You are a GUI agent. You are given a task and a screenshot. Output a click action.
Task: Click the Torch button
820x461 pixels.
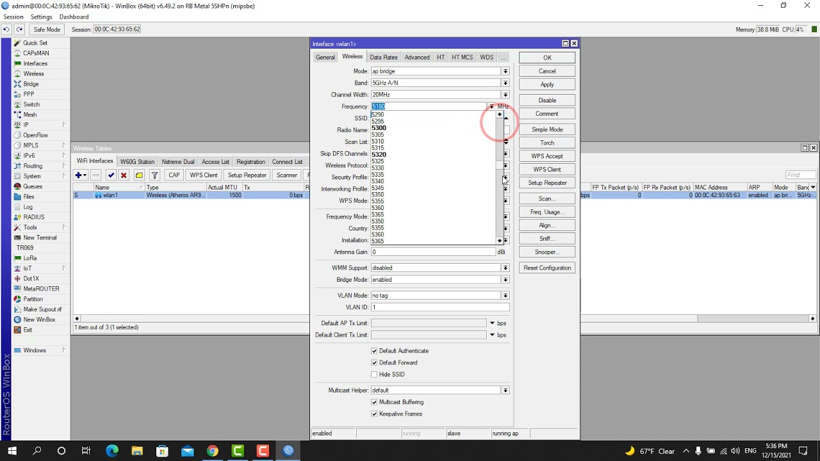547,143
